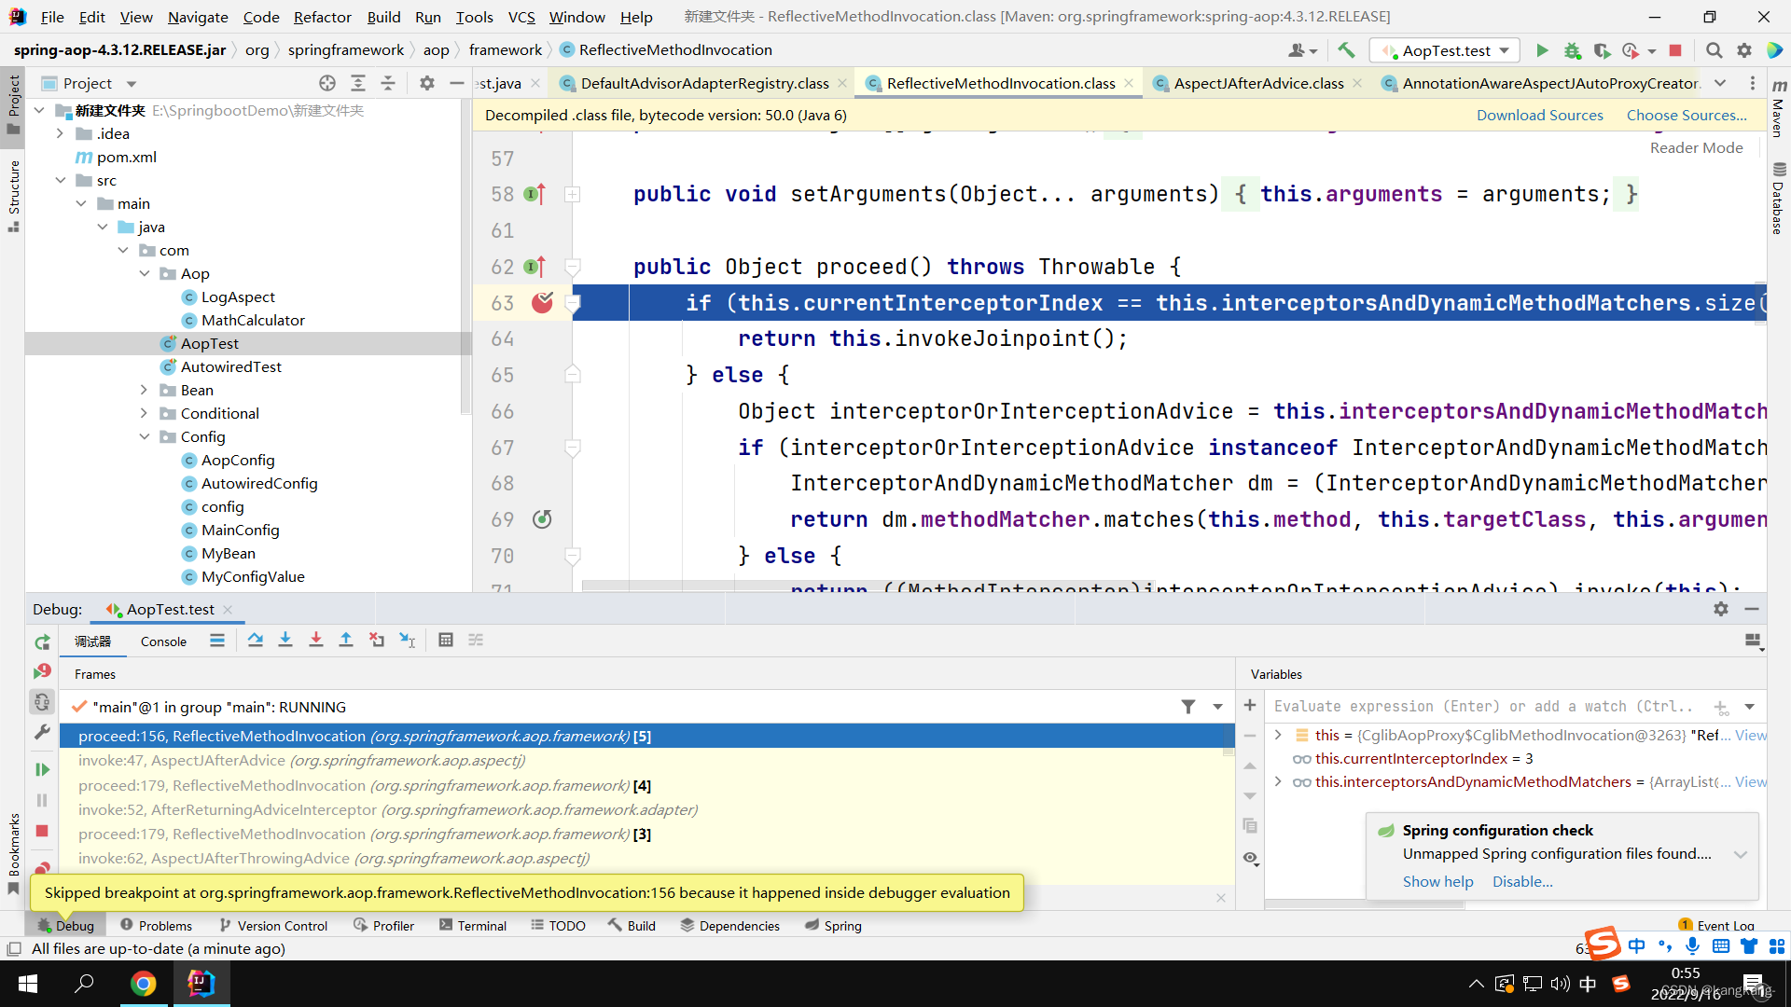The width and height of the screenshot is (1791, 1007).
Task: Click Download Sources link
Action: (1539, 115)
